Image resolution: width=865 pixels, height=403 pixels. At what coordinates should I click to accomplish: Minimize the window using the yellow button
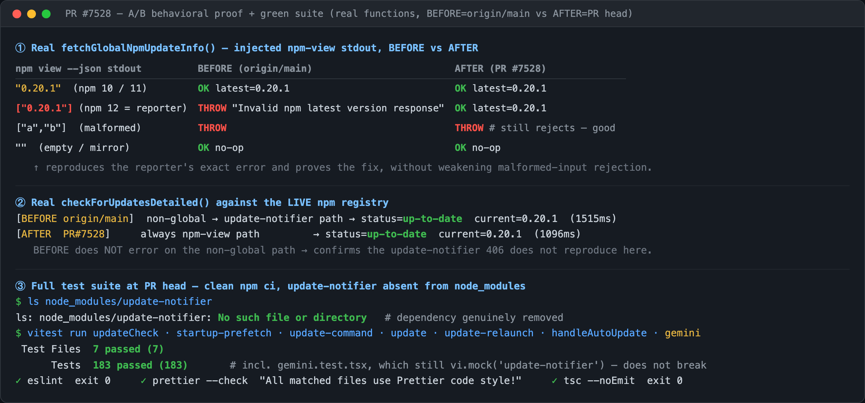tap(32, 14)
